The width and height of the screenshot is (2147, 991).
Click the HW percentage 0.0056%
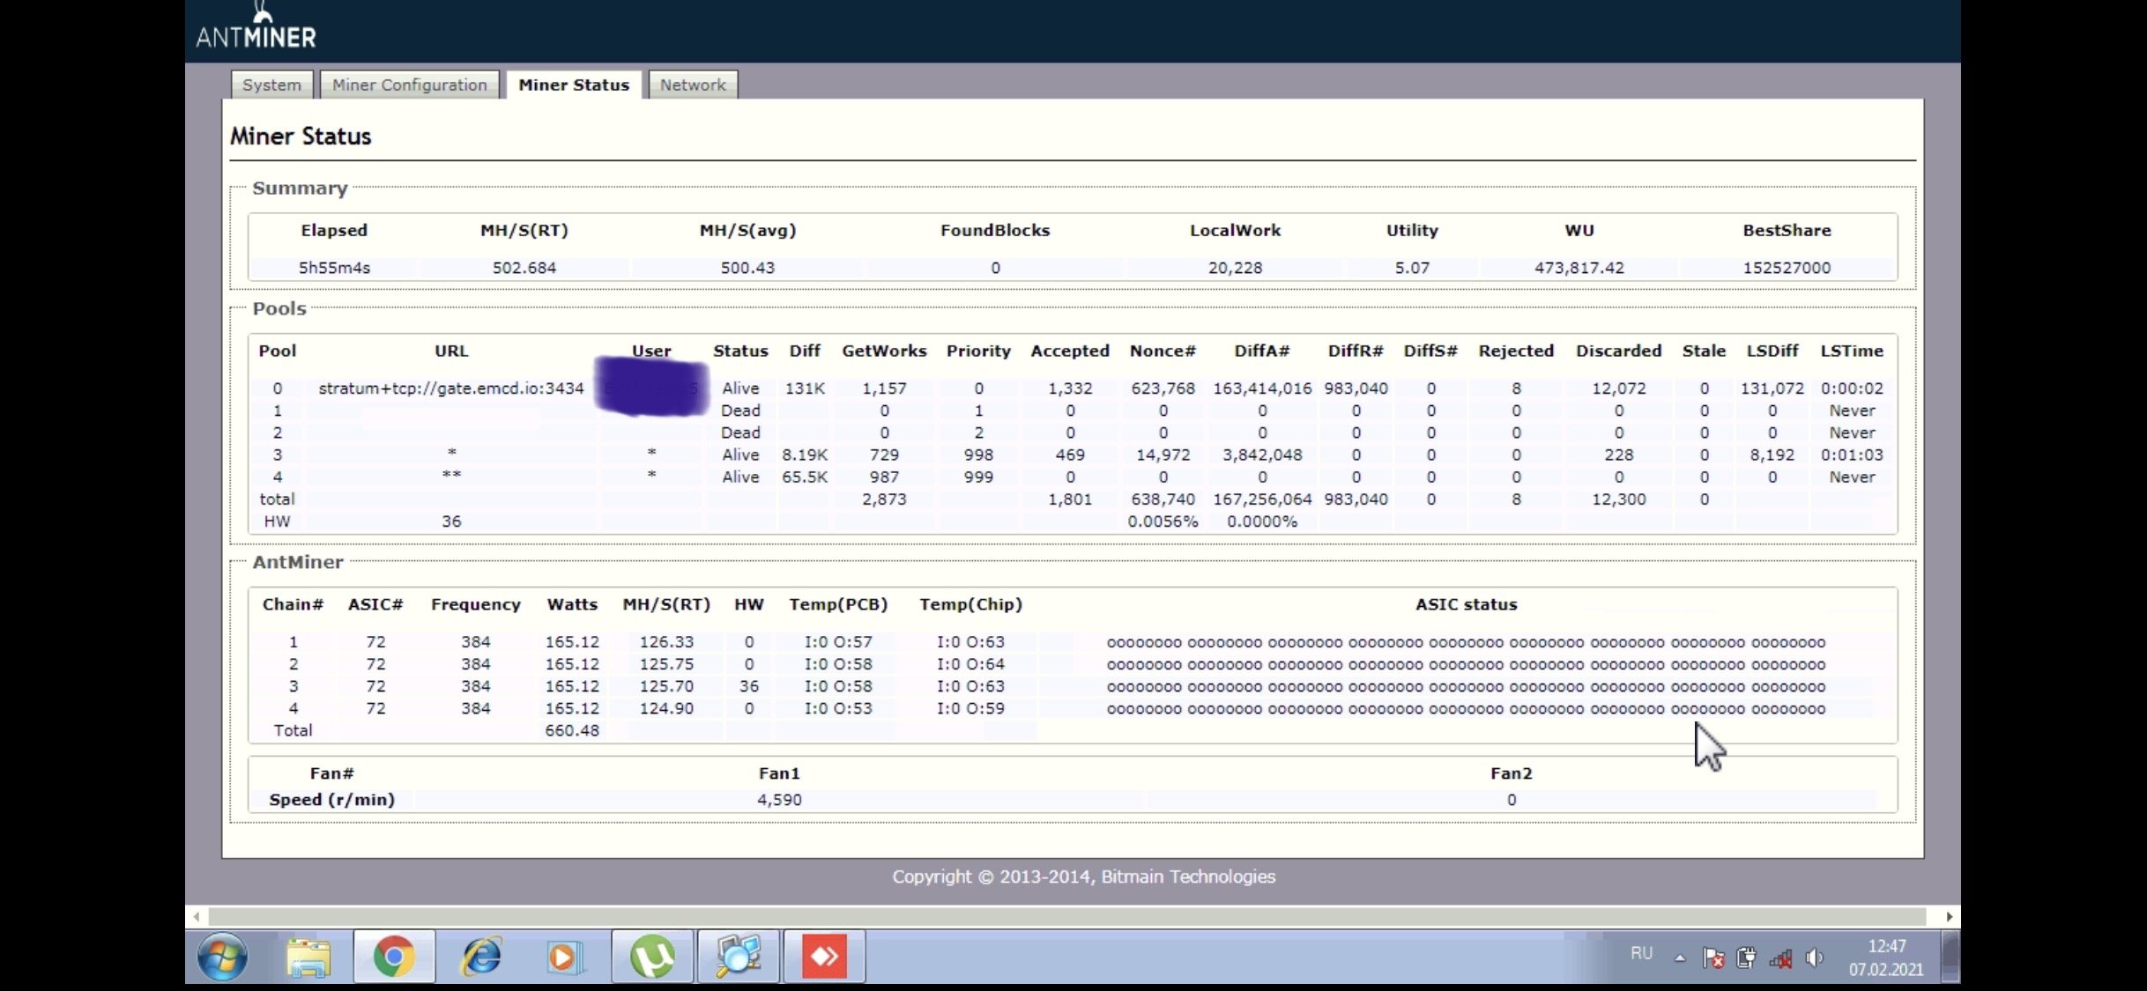[1163, 521]
